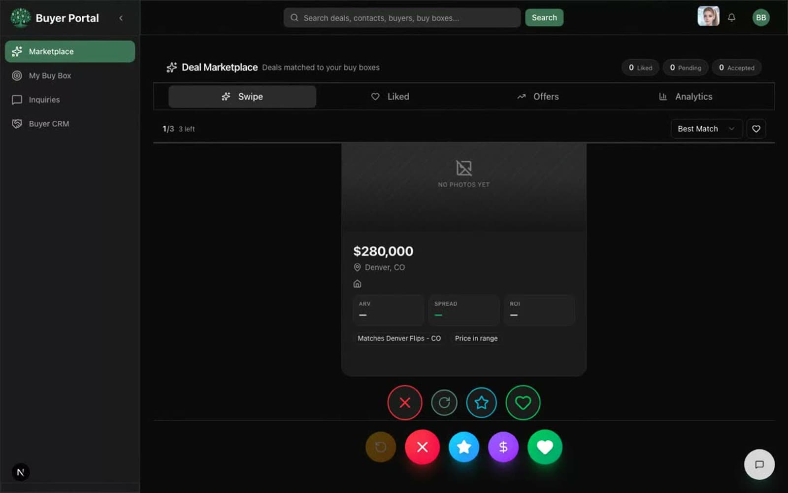Screen dimensions: 788x493
Task: Click the red outlined pass X button
Action: point(405,403)
